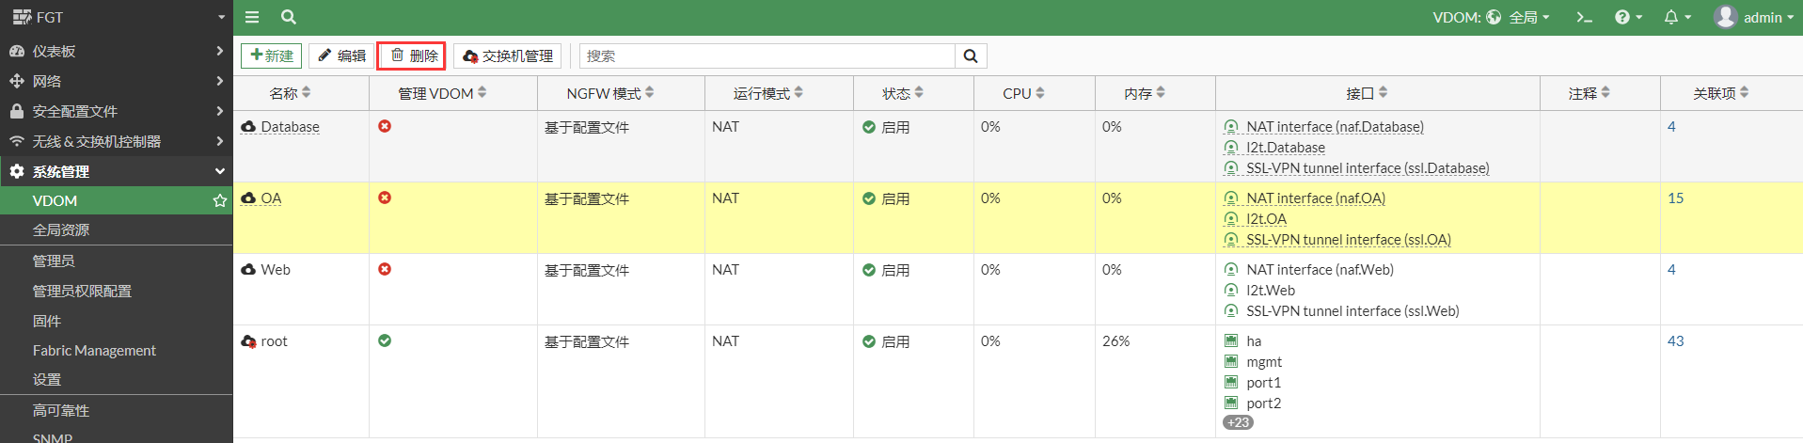Screen dimensions: 1803x443
Task: Click the +23 more interfaces badge
Action: pos(1238,422)
